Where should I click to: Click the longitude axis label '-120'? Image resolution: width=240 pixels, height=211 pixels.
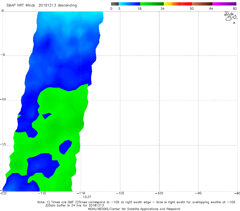3,193
